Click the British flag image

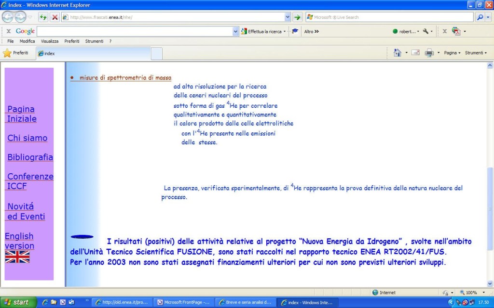click(17, 257)
